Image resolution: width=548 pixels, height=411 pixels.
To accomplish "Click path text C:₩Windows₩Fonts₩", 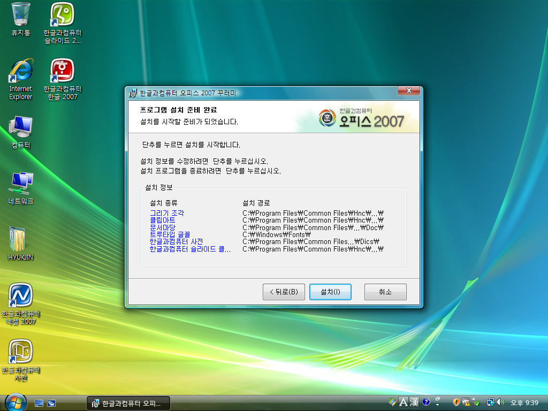I will (277, 234).
